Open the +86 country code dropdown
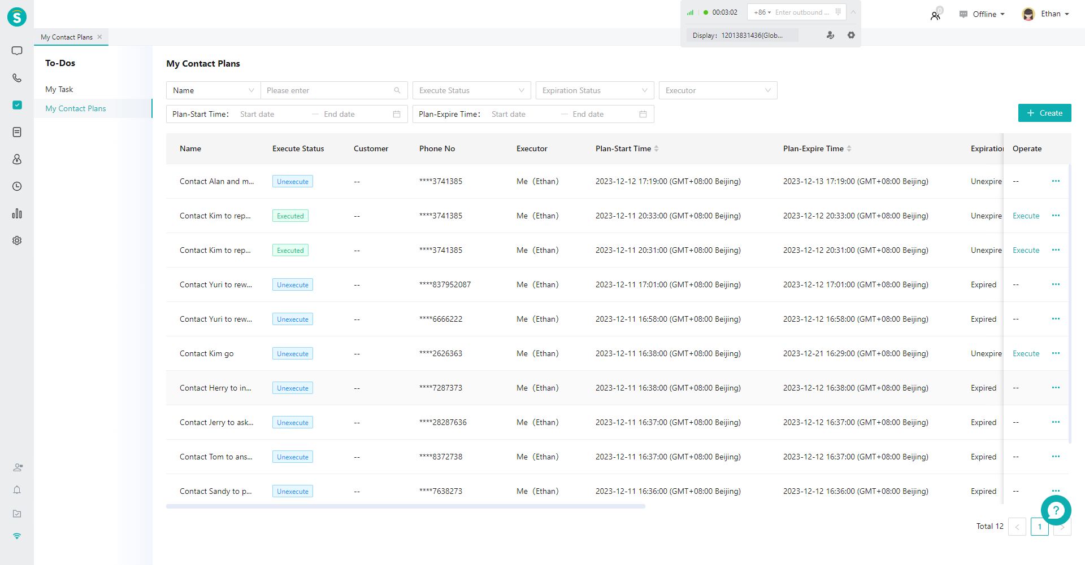Viewport: 1085px width, 565px height. point(762,12)
